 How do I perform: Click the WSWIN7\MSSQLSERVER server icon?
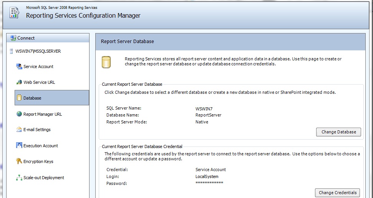coord(11,51)
